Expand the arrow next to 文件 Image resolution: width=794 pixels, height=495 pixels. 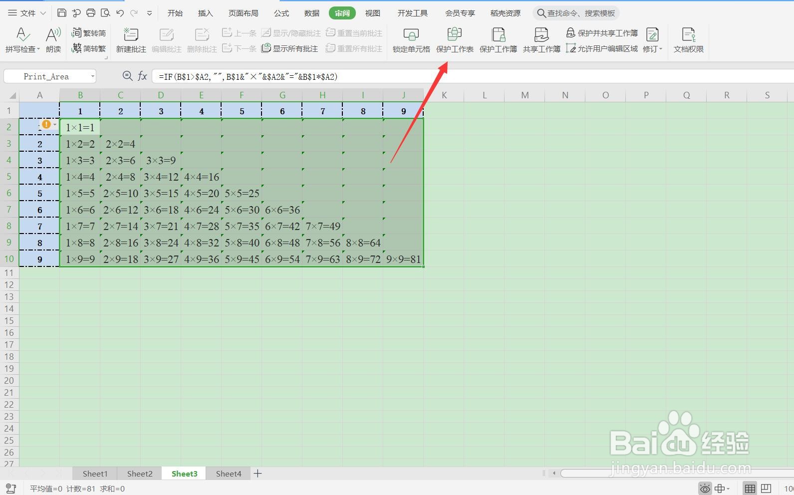coord(43,13)
